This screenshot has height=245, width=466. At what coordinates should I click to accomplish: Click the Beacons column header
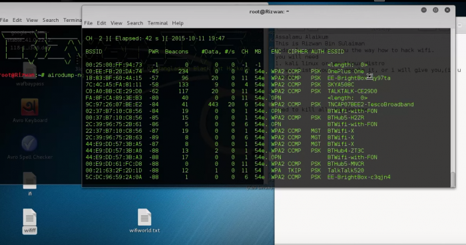click(176, 52)
